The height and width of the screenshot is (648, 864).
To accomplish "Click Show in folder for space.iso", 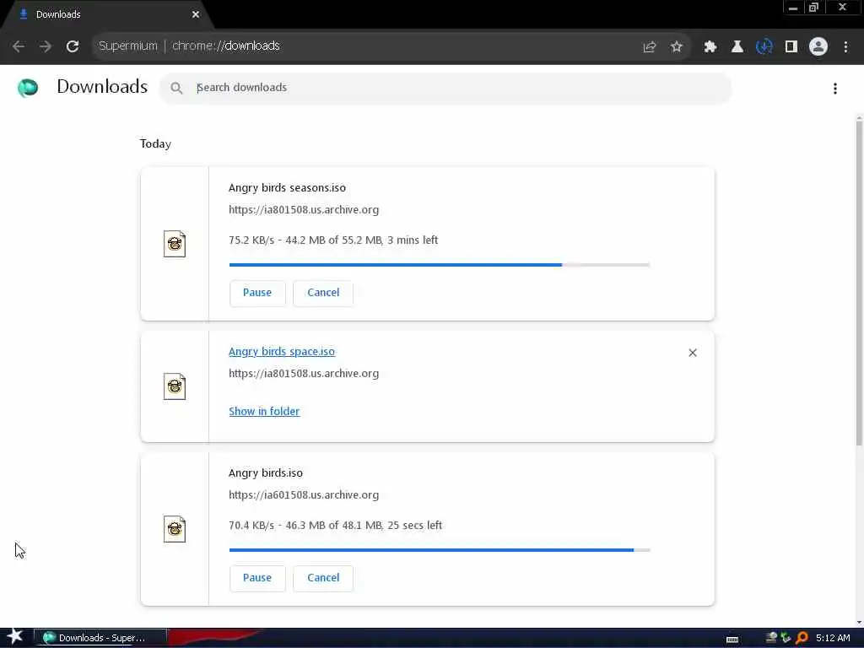I will tap(264, 411).
